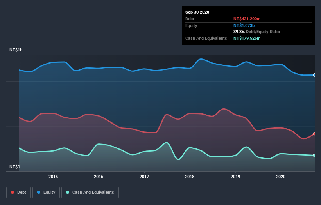
Task: Click the 2015 x-axis label
Action: (x=53, y=177)
